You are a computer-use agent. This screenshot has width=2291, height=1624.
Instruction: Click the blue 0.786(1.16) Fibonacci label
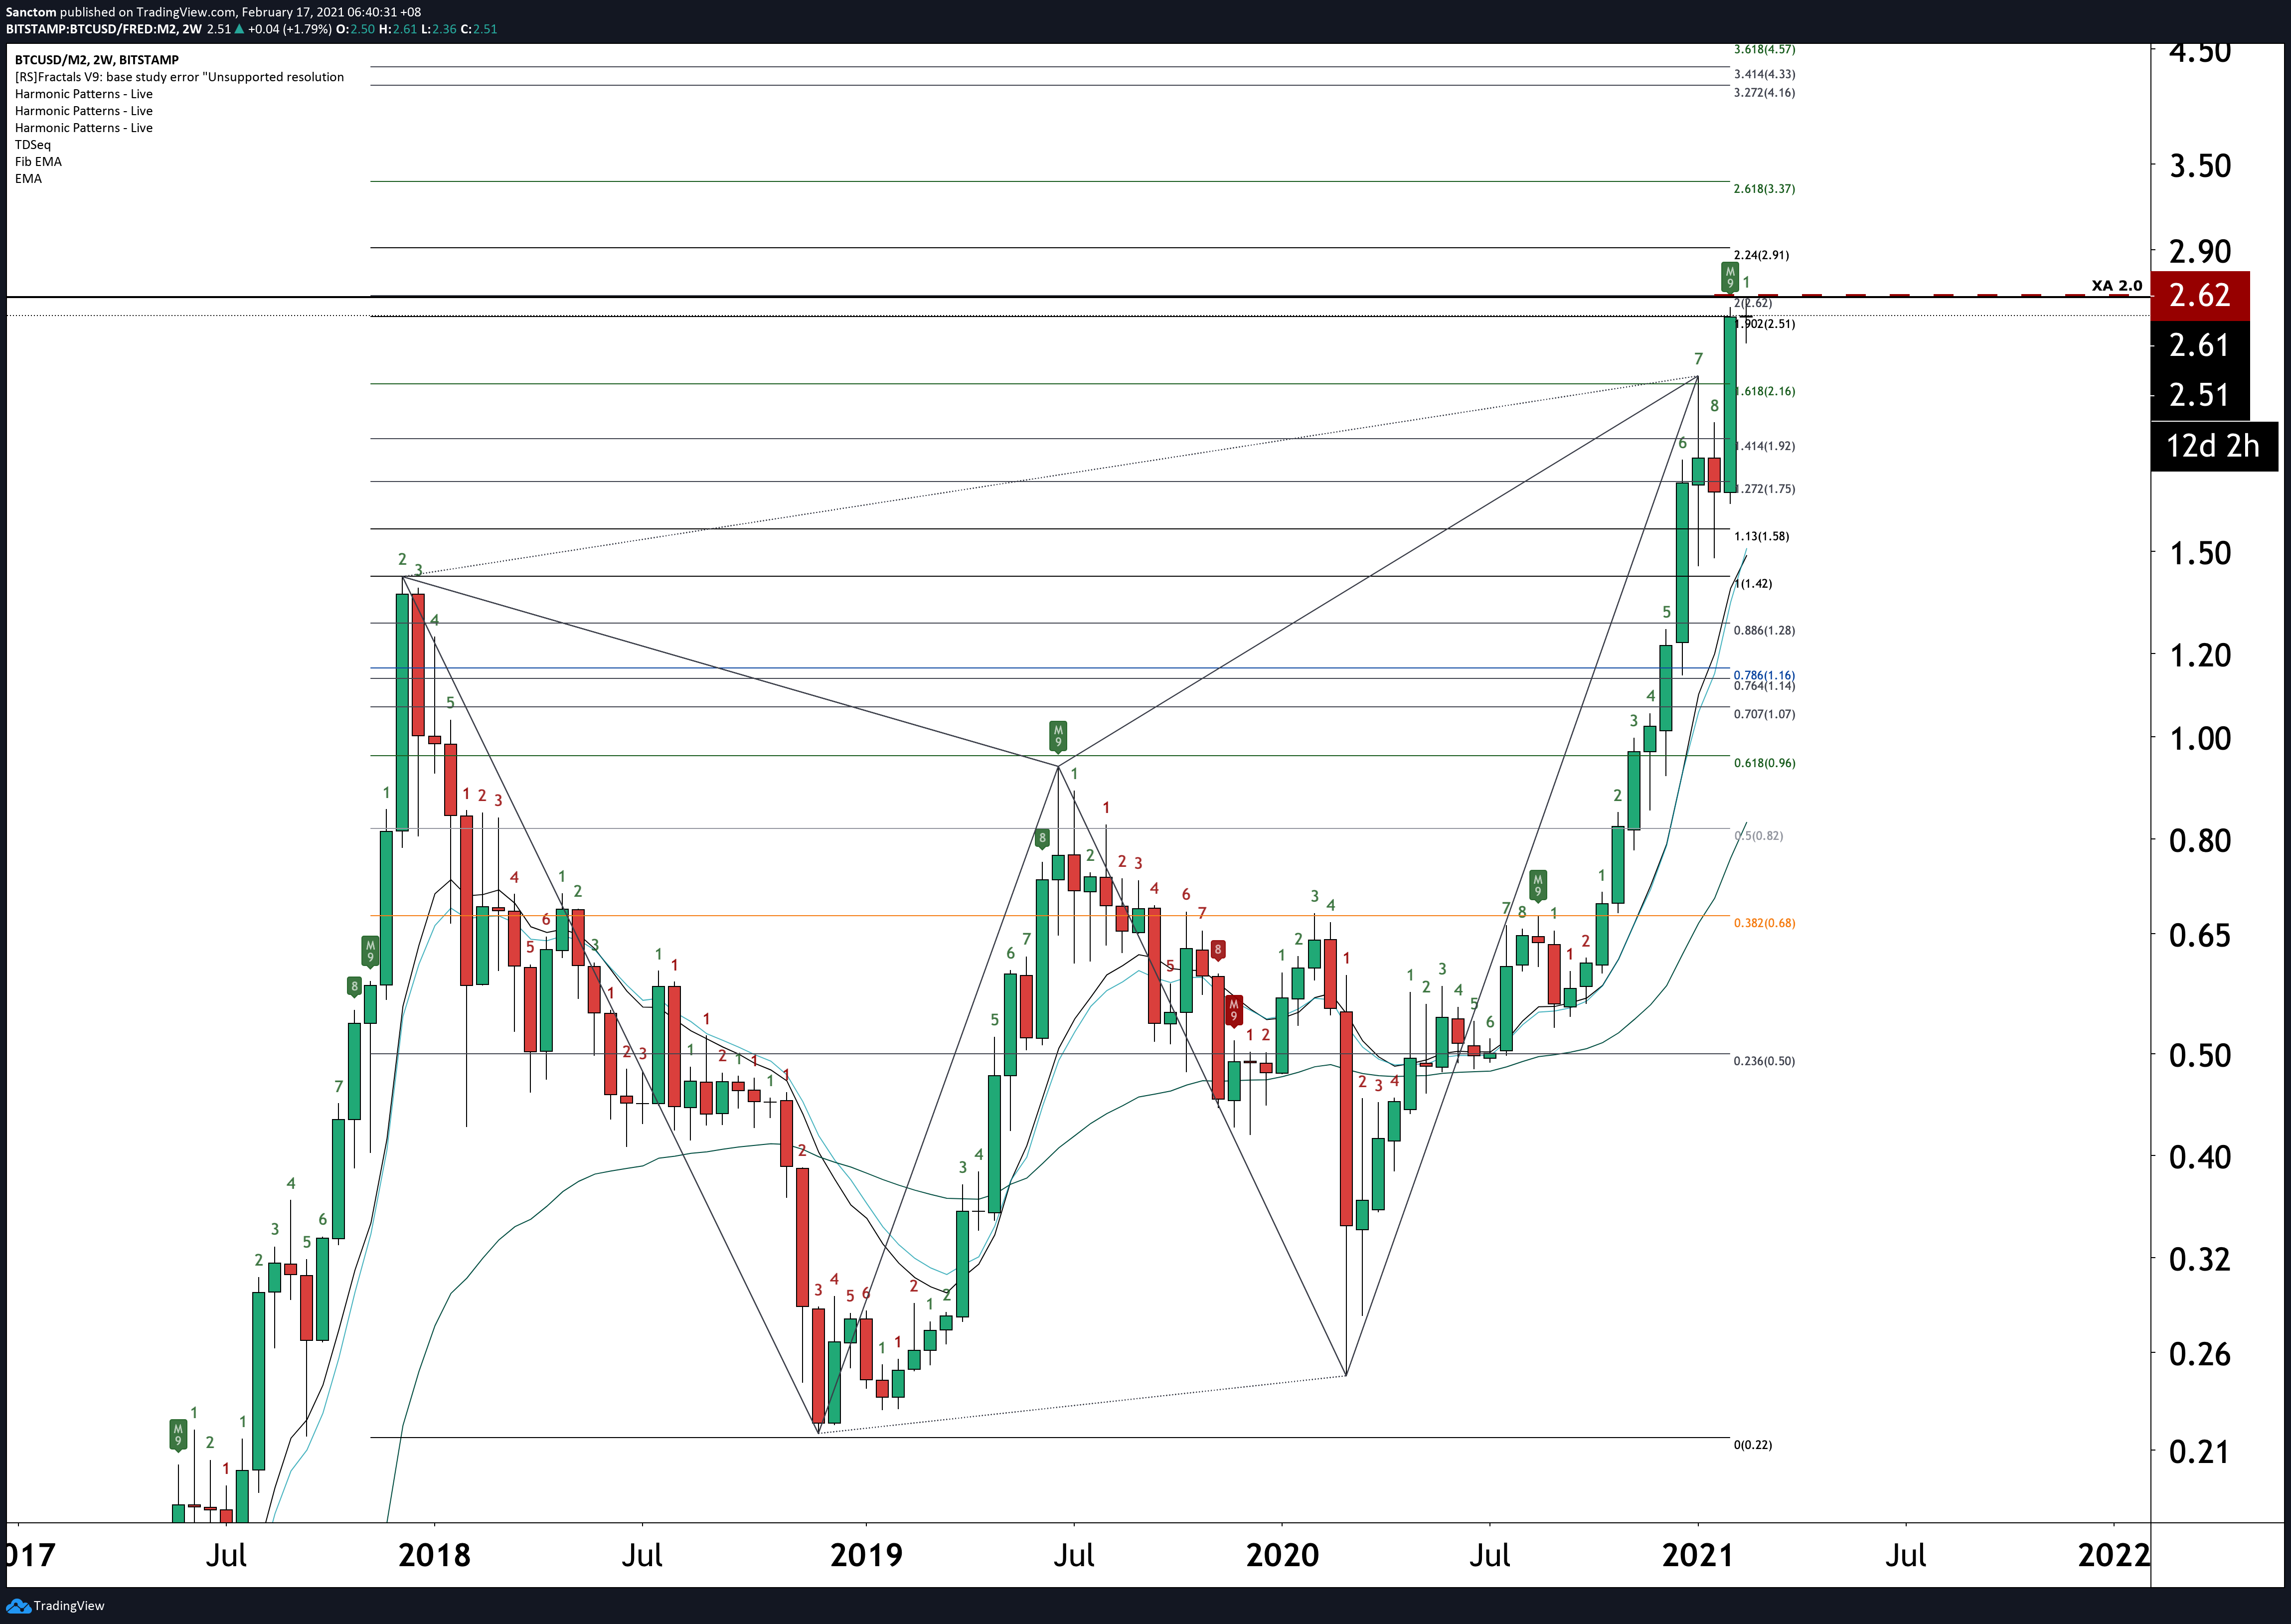pyautogui.click(x=1764, y=675)
